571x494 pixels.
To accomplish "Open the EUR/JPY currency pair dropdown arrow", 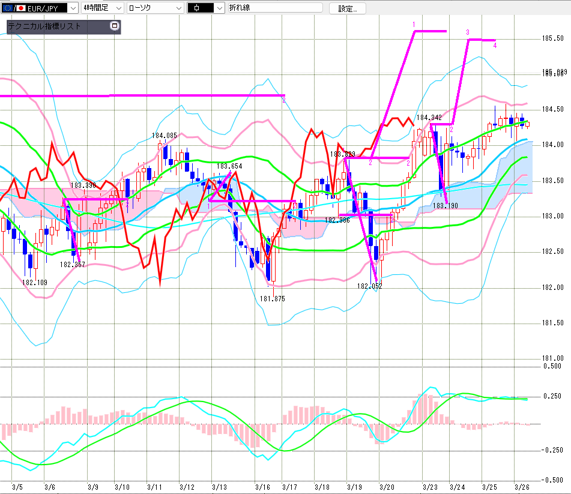I will [x=73, y=8].
